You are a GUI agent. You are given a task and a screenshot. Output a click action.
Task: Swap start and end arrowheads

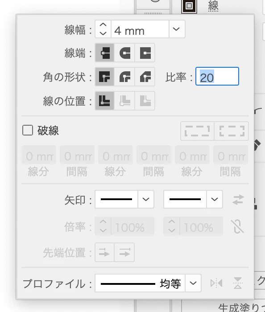[238, 199]
